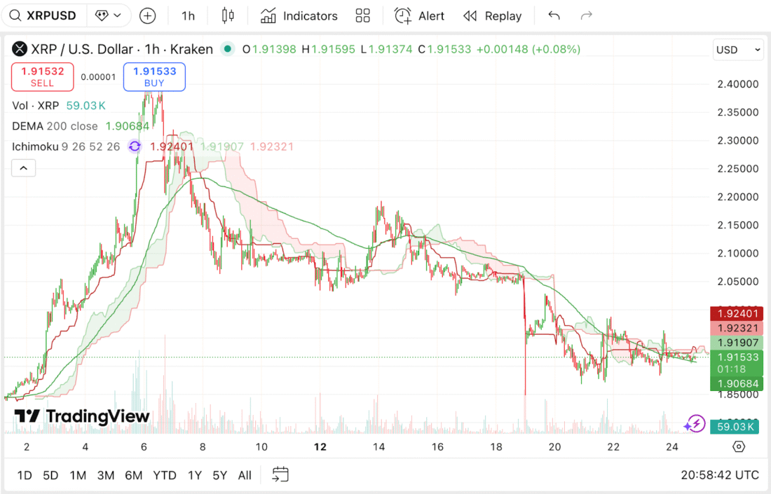This screenshot has height=494, width=771.
Task: Toggle the Ichimoku indicator status icon
Action: (135, 146)
